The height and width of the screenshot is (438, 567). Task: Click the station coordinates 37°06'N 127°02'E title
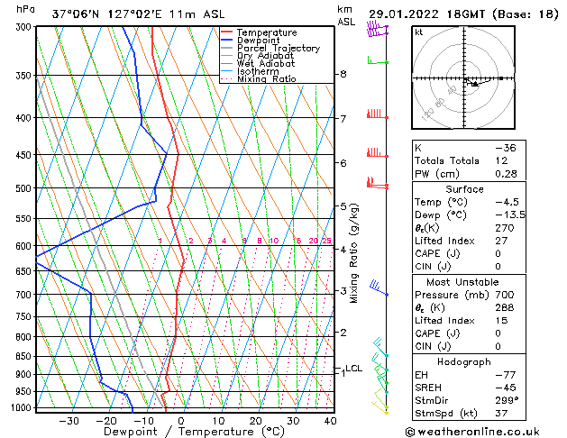pos(138,14)
